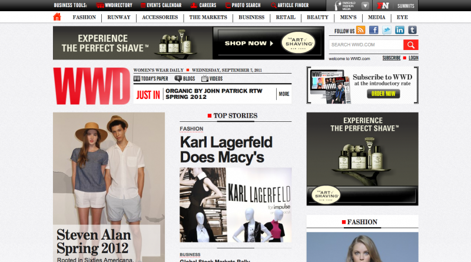Open the Summits link
The height and width of the screenshot is (262, 471).
coord(406,6)
